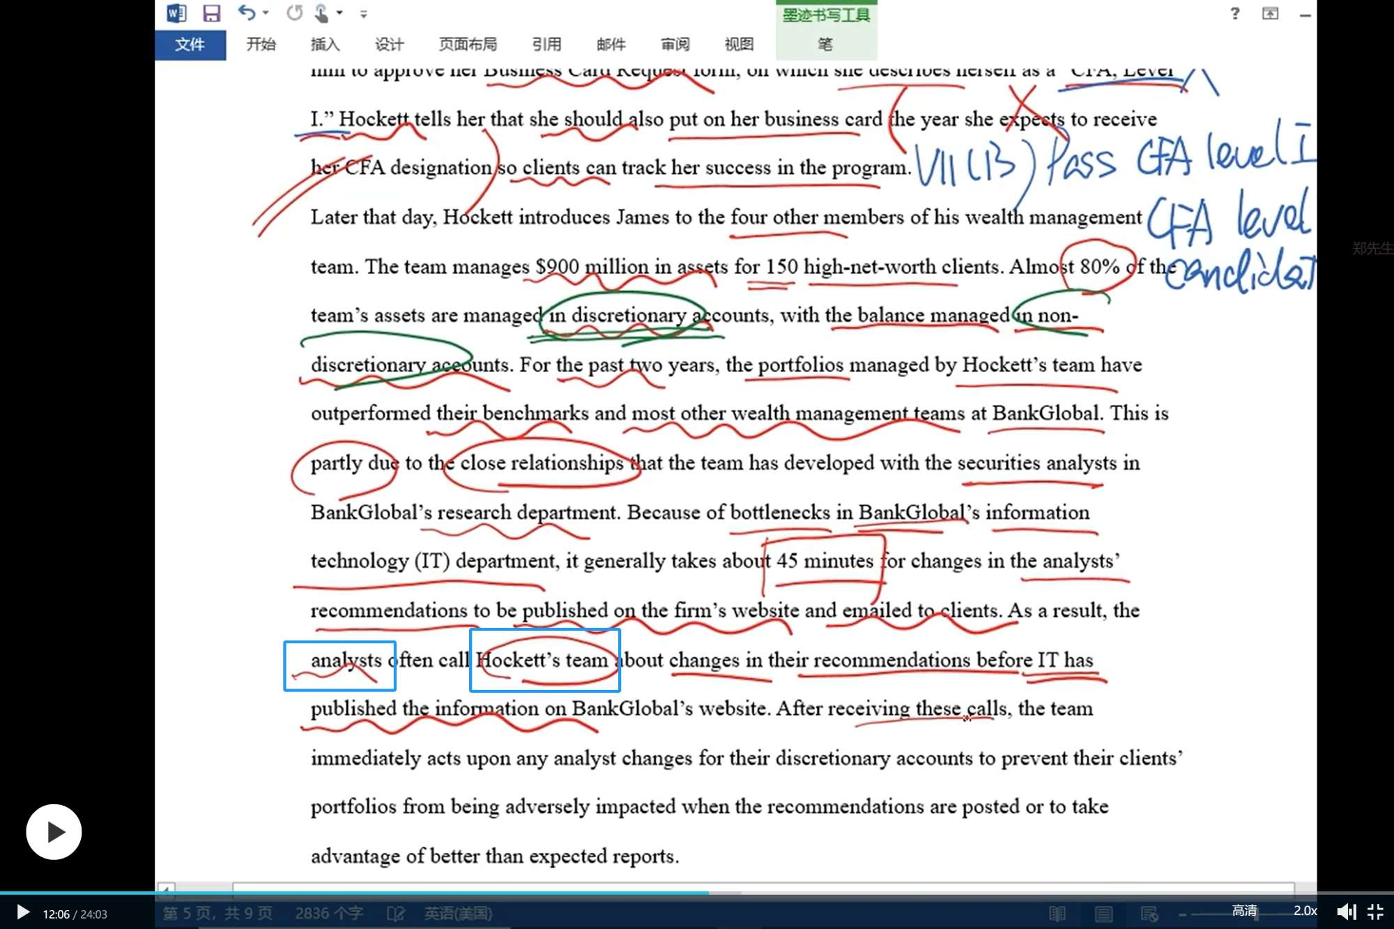This screenshot has height=929, width=1394.
Task: Click the text "80%" circled in red
Action: pyautogui.click(x=1099, y=266)
